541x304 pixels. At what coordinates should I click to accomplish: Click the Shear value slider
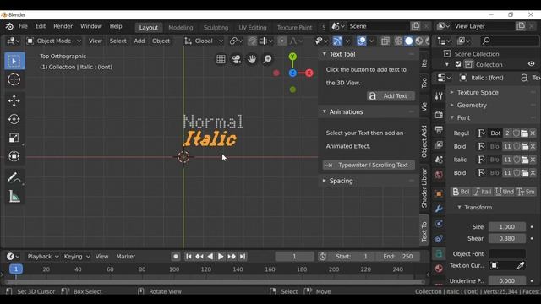tap(507, 238)
